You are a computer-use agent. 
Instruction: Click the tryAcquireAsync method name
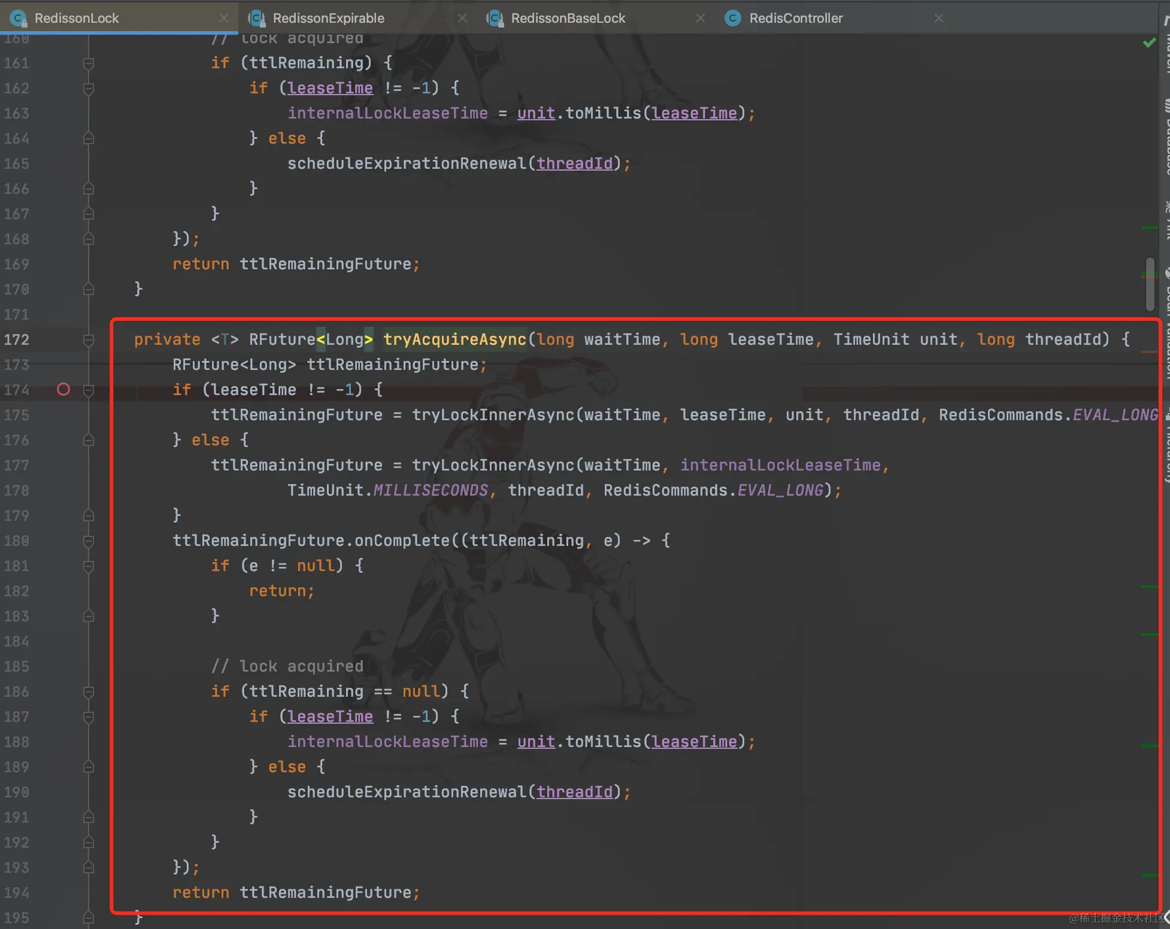coord(454,339)
